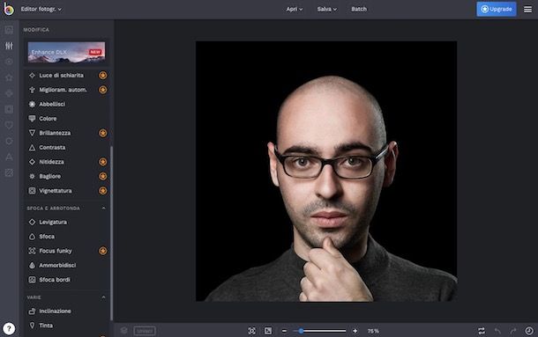Open the Image Manager sidebar icon
Image resolution: width=538 pixels, height=337 pixels.
pos(9,30)
